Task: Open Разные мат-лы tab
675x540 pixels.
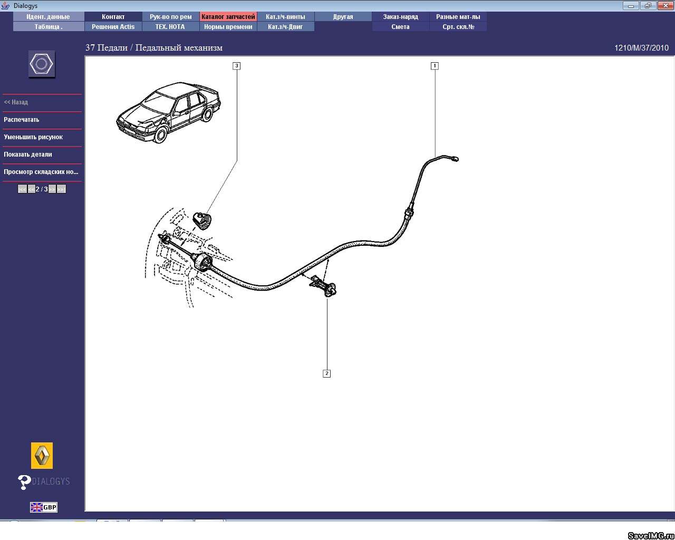Action: tap(458, 17)
